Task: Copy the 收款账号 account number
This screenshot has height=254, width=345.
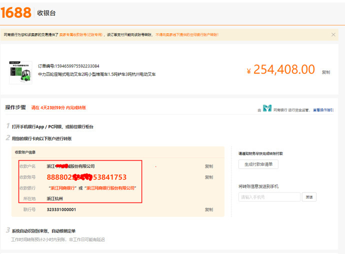Action: [208, 177]
